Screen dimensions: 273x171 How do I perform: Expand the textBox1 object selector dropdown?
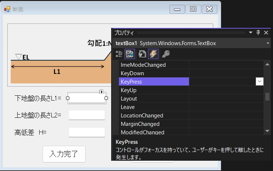coord(268,43)
